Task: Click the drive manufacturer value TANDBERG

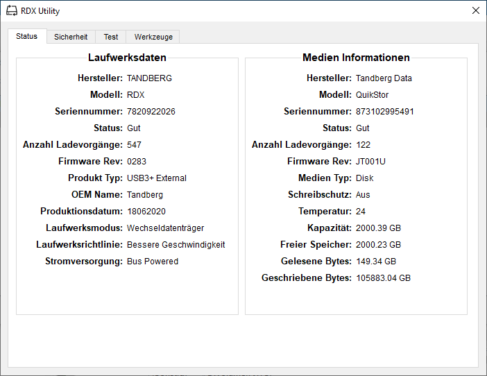Action: 149,78
